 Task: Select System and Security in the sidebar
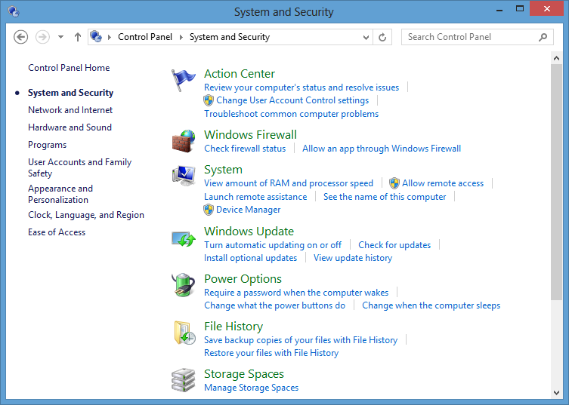(71, 93)
